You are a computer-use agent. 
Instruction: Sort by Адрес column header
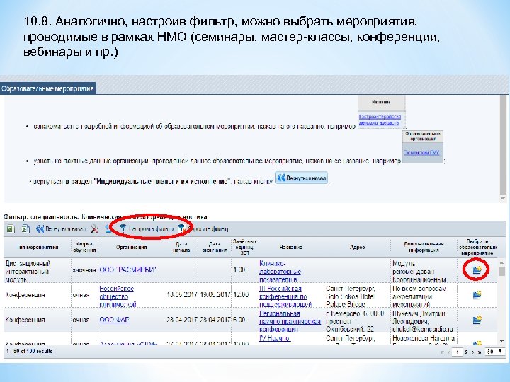(357, 247)
